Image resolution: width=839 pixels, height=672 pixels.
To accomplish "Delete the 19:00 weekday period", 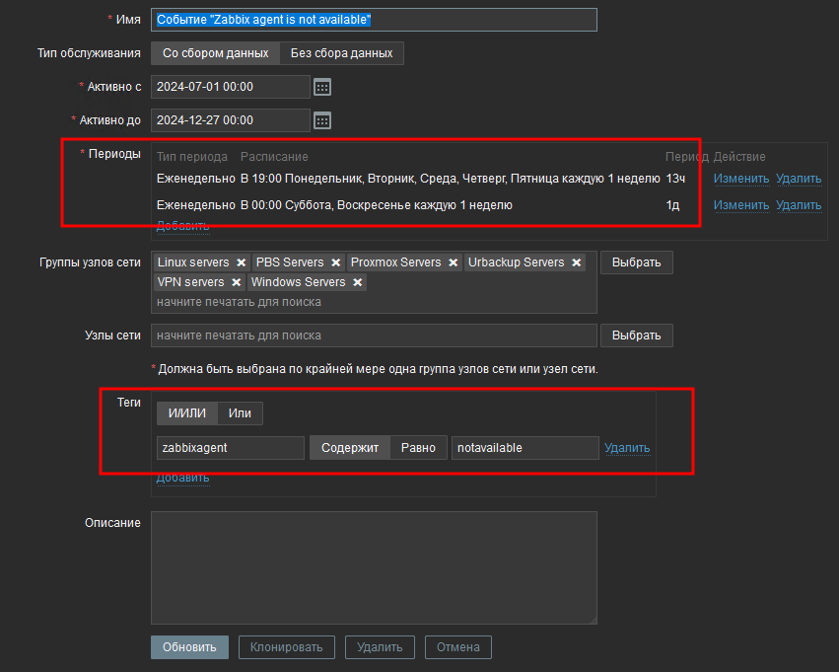I will coord(799,179).
